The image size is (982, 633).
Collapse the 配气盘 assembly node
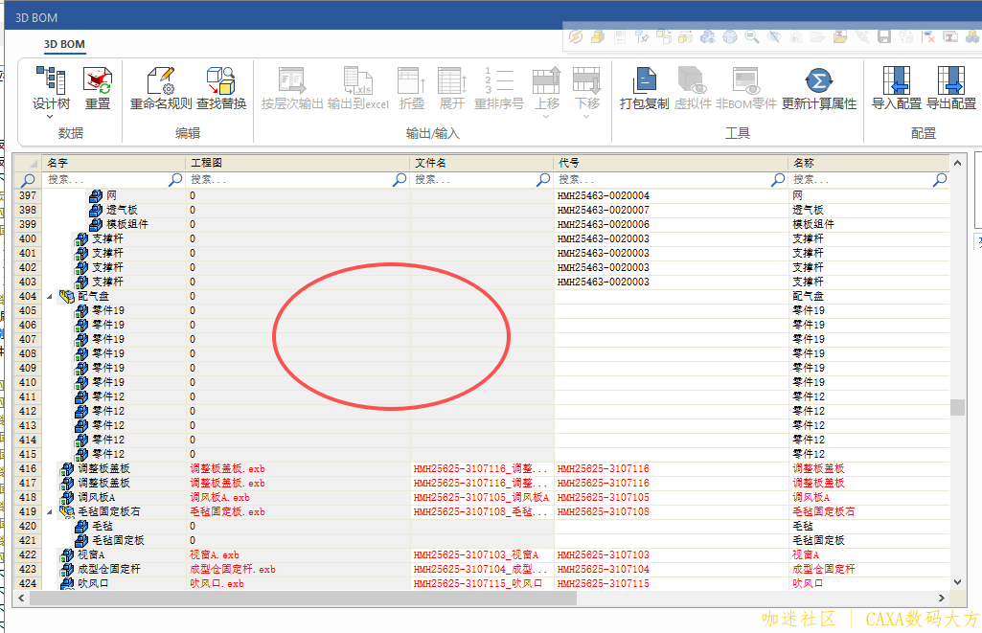tap(51, 297)
